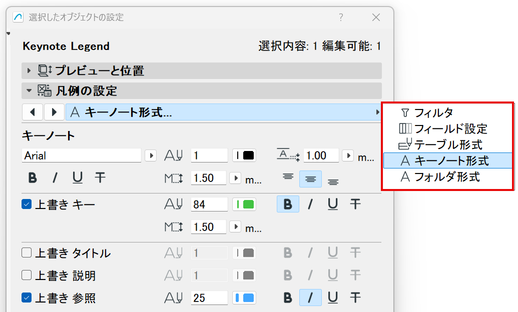Image resolution: width=518 pixels, height=312 pixels.
Task: Choose テーブル形式 in the popup menu
Action: tap(448, 145)
